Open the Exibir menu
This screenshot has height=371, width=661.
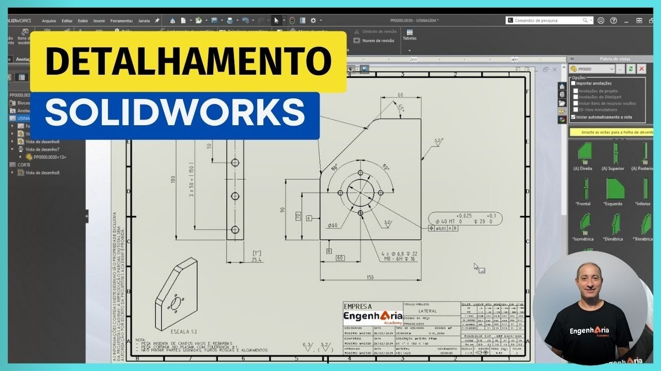[x=83, y=21]
